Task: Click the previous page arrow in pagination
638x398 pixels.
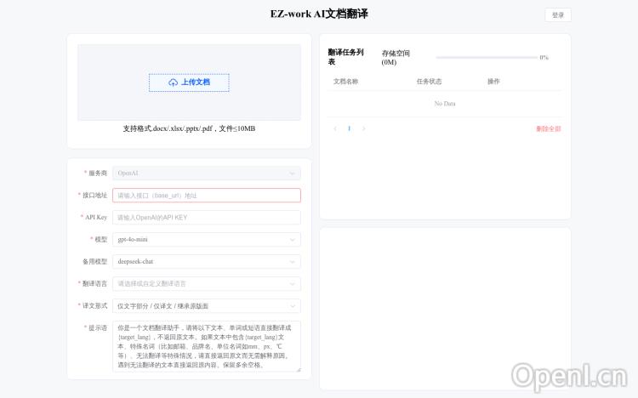Action: (335, 128)
